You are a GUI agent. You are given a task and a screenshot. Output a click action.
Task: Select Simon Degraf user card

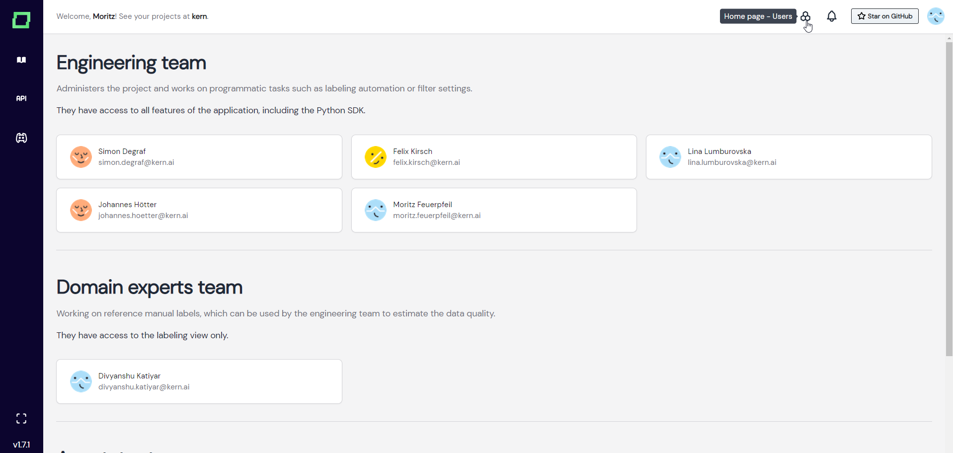point(199,157)
